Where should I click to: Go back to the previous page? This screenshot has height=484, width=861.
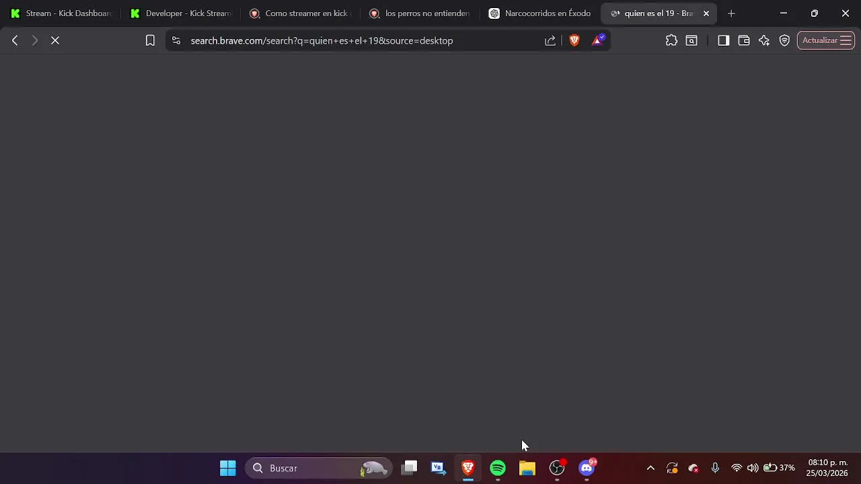15,40
